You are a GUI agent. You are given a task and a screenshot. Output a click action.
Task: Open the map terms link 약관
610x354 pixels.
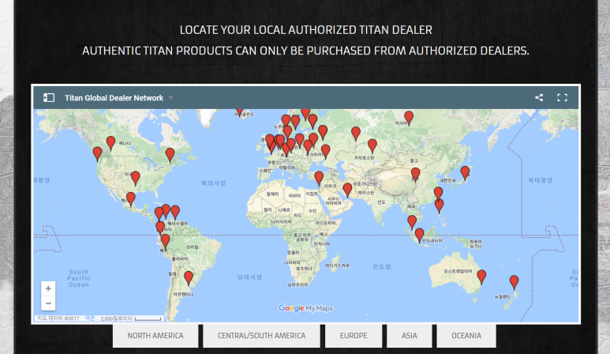90,318
